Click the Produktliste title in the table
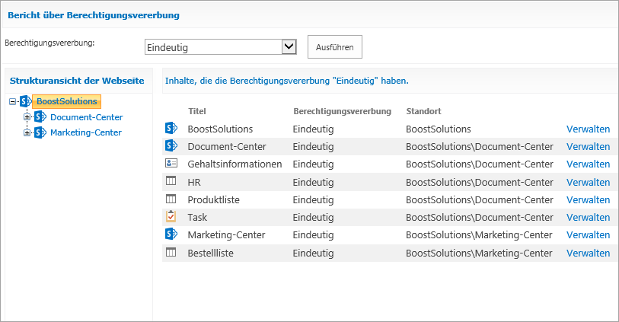This screenshot has width=619, height=322. click(x=214, y=199)
